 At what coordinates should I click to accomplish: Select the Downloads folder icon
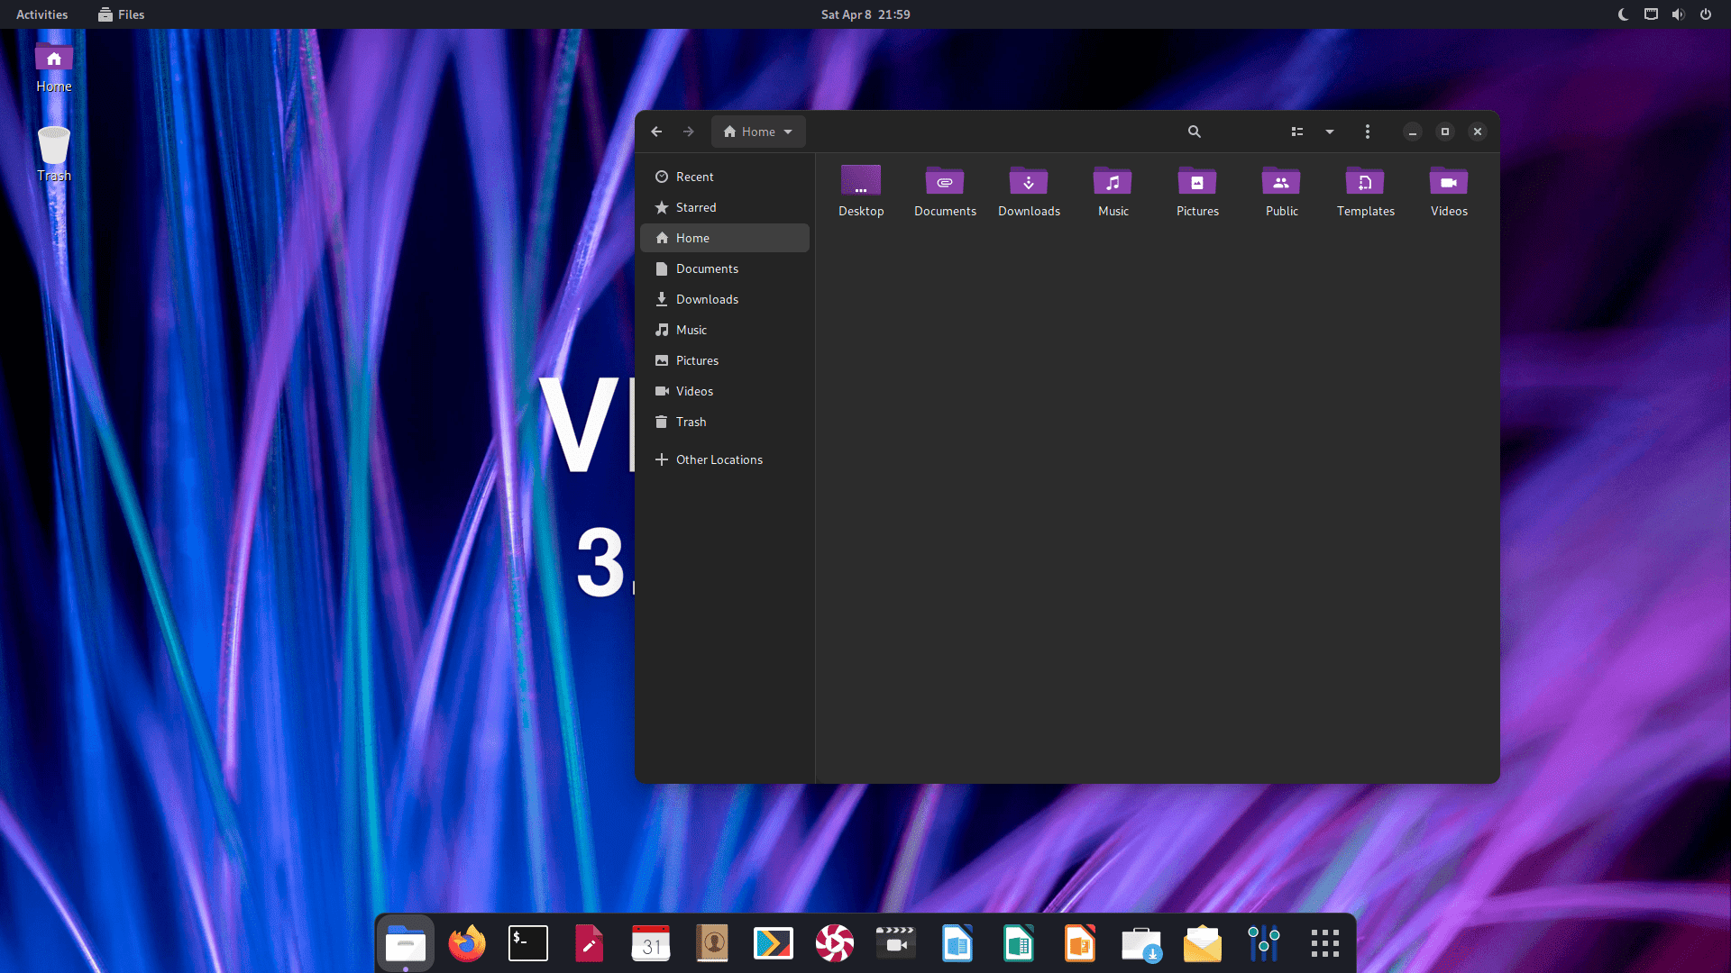1029,180
